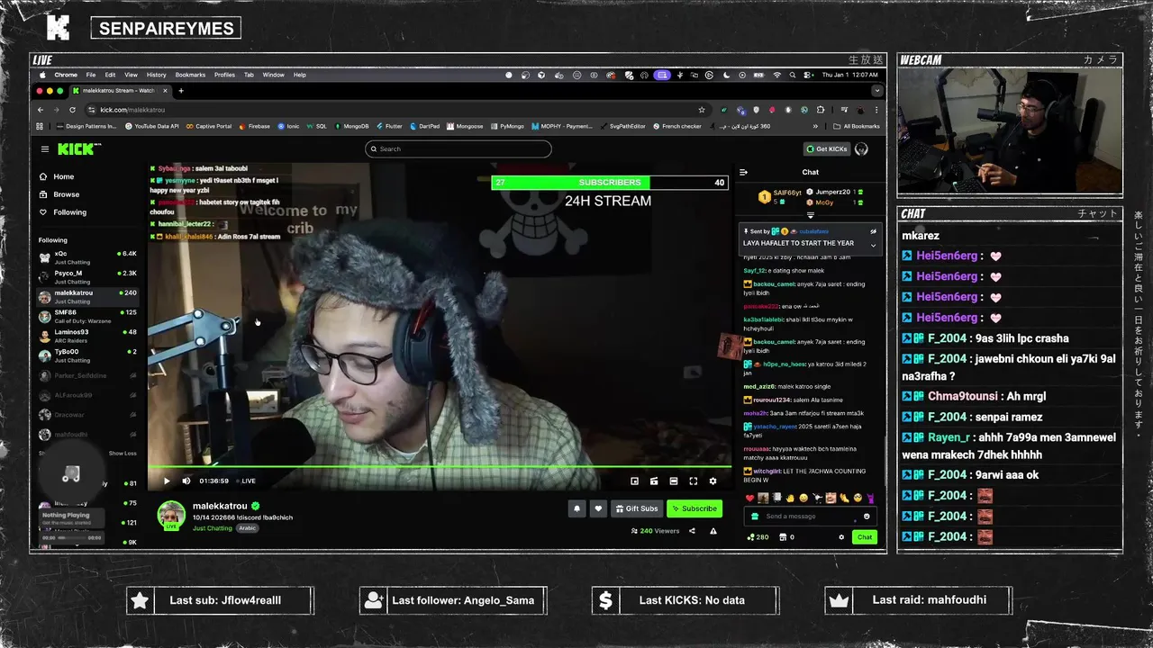1153x648 pixels.
Task: Select Laminos93 channel in the sidebar
Action: (87, 336)
